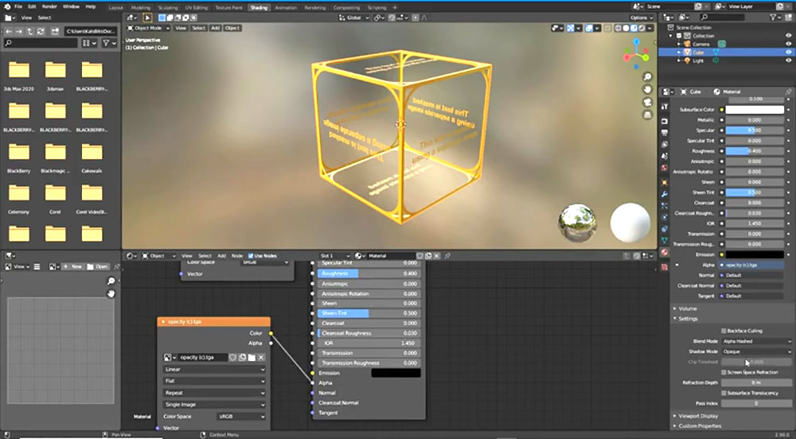
Task: Click the pan hand icon in 3D viewport
Action: 648,91
